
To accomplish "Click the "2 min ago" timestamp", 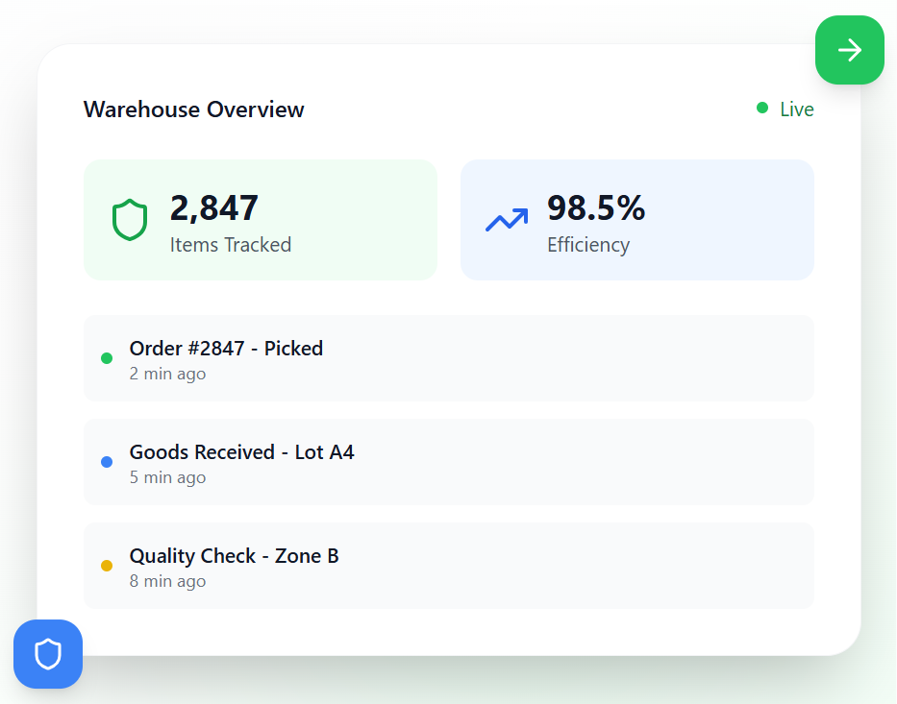I will point(167,374).
